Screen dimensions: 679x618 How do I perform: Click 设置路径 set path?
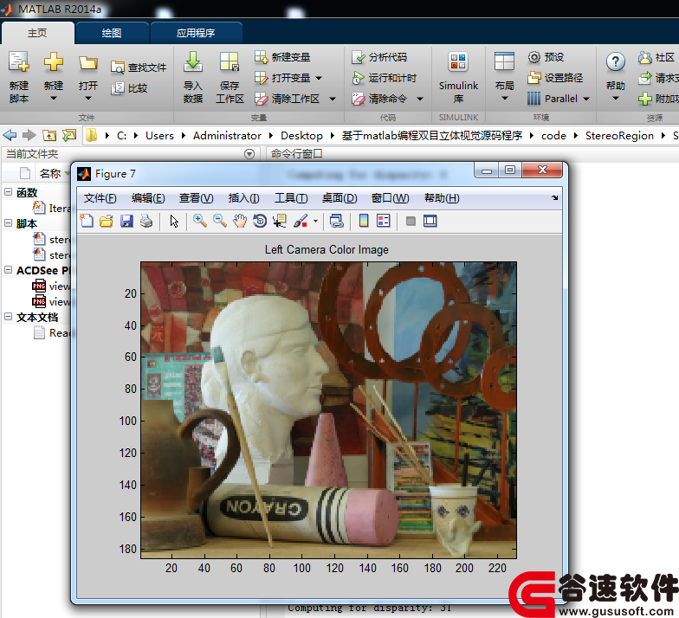point(555,78)
